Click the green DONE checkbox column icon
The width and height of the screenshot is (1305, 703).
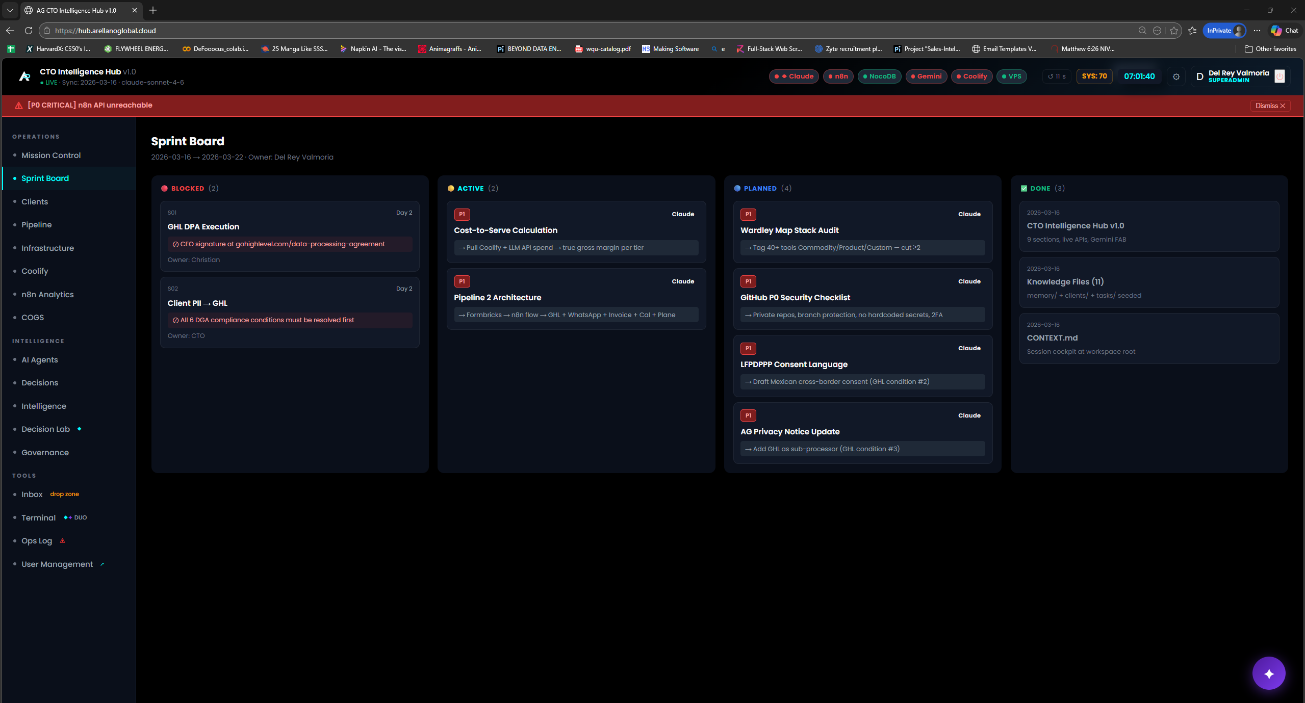[1023, 188]
